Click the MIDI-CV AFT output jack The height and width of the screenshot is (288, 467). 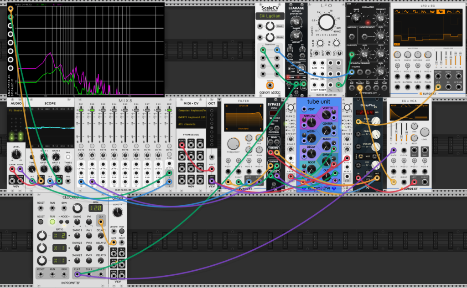(x=182, y=157)
